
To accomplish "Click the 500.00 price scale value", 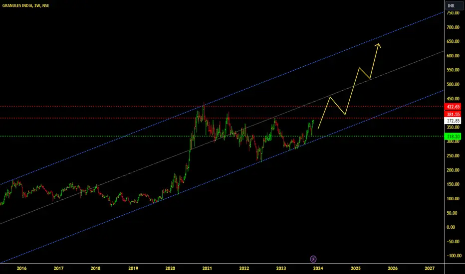I will click(x=453, y=84).
